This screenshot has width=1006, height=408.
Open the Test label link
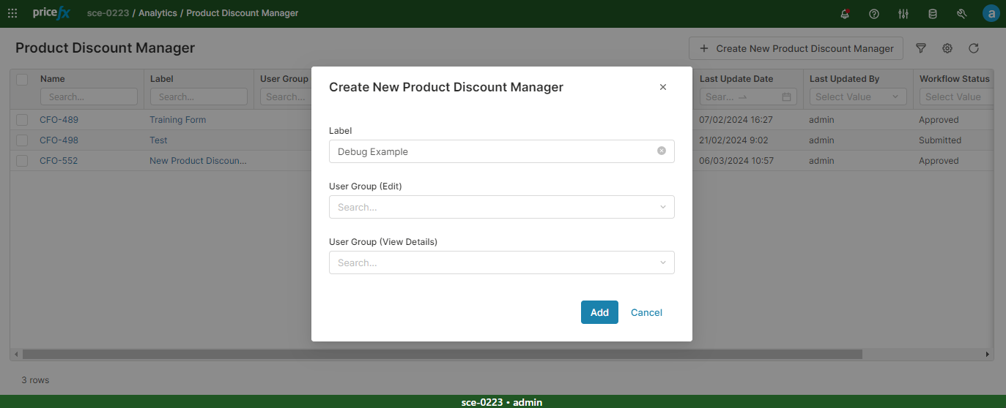click(x=158, y=140)
